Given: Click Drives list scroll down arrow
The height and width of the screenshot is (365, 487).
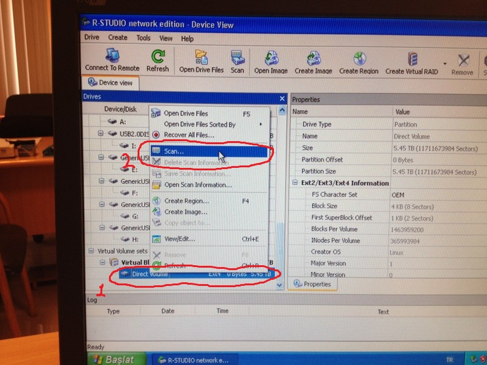Looking at the screenshot, I should [279, 285].
